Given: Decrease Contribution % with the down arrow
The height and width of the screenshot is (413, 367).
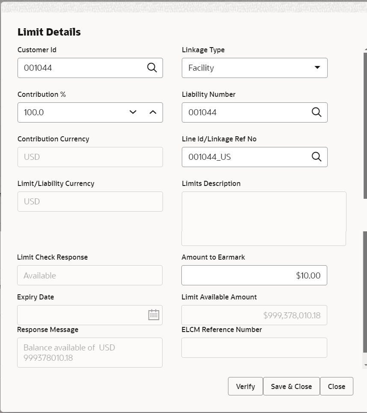Looking at the screenshot, I should pos(133,112).
